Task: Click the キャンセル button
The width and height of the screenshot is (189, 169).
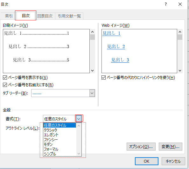Action: pos(173,161)
